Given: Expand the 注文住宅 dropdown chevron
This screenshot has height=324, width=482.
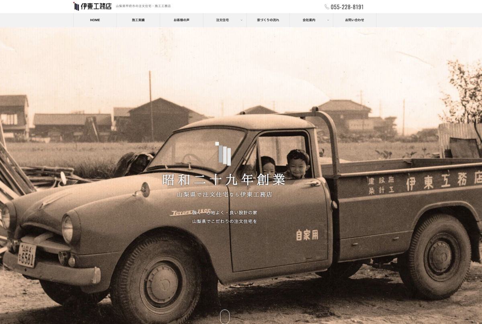Looking at the screenshot, I should click(241, 20).
